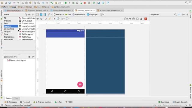Viewport: 192px width, 108px height.
Task: Open the Gradle Console
Action: point(180,102)
